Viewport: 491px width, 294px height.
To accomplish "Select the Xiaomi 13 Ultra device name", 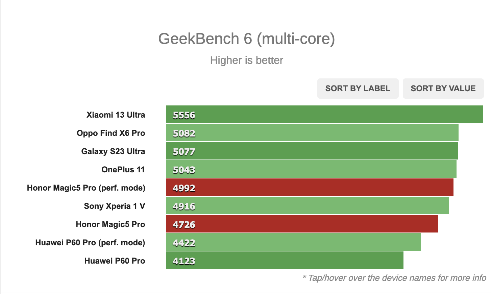I will [x=116, y=115].
